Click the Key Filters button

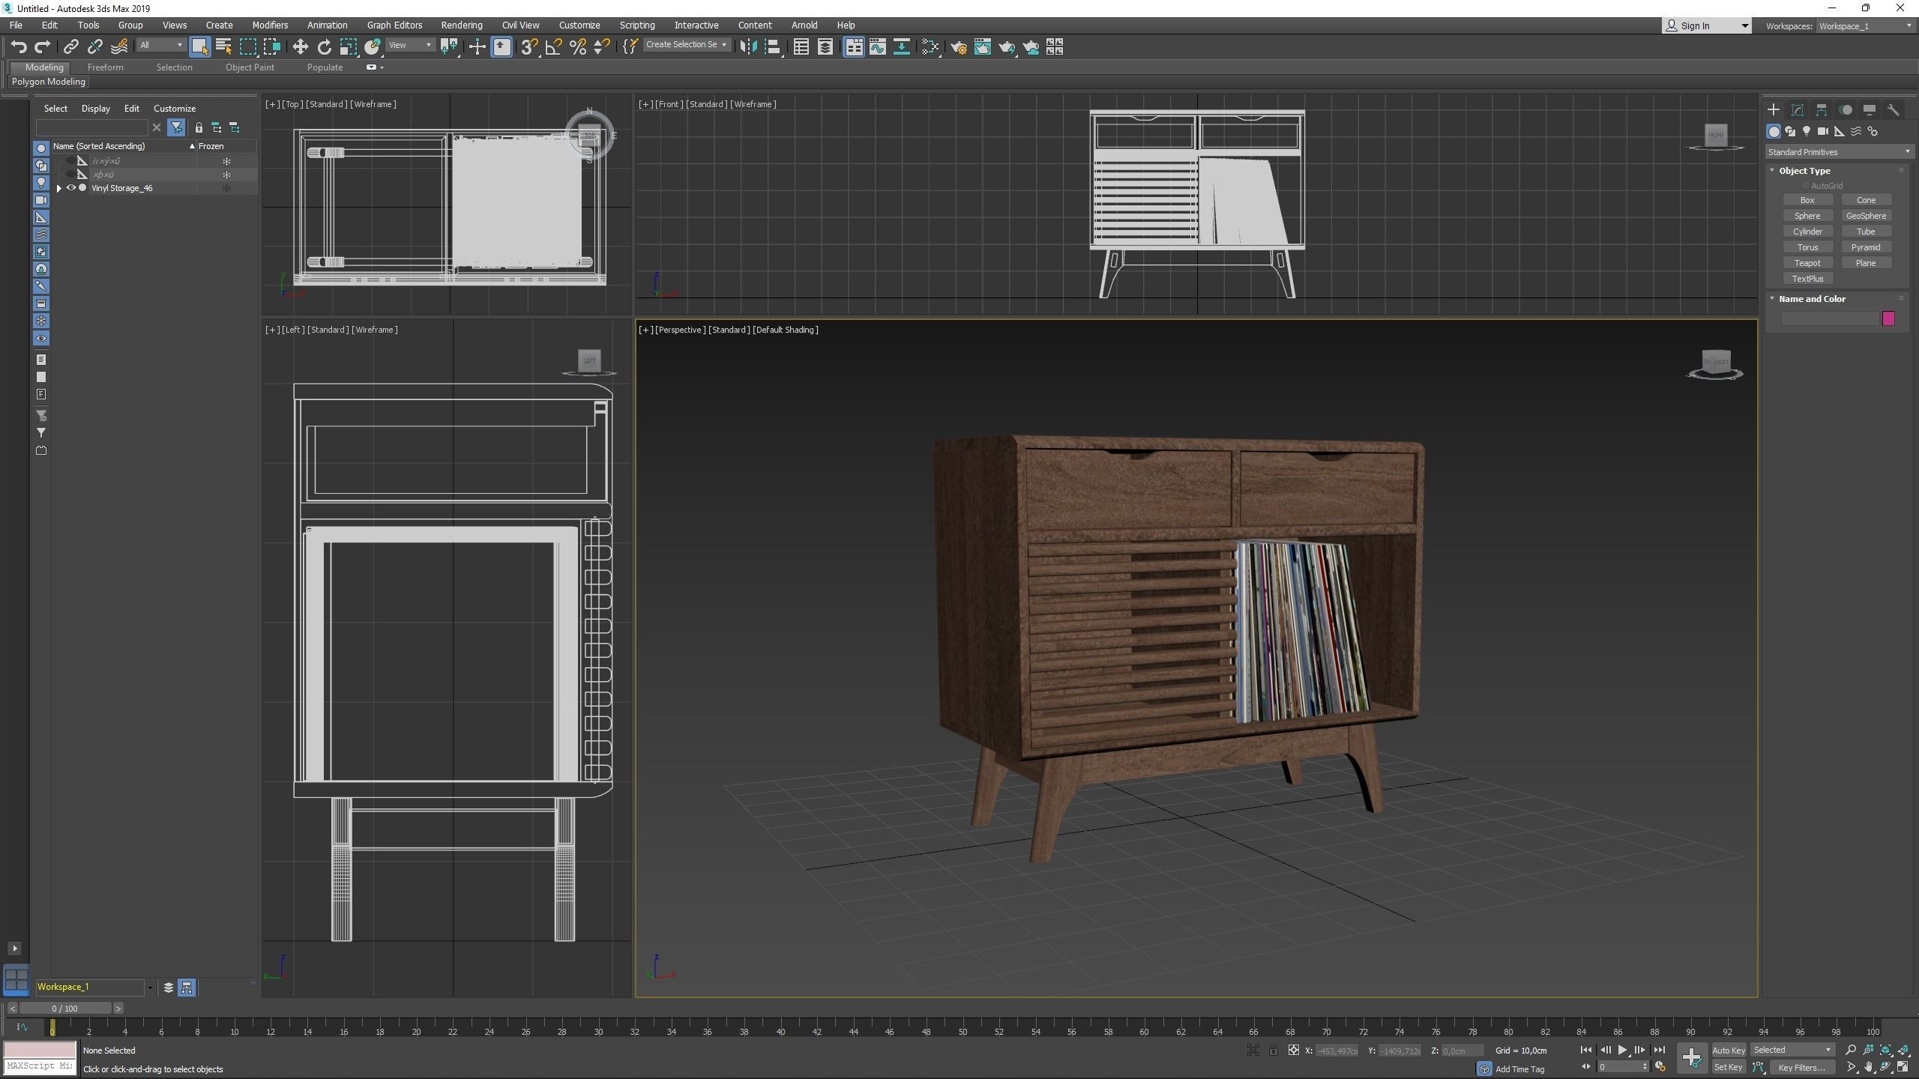pyautogui.click(x=1801, y=1067)
